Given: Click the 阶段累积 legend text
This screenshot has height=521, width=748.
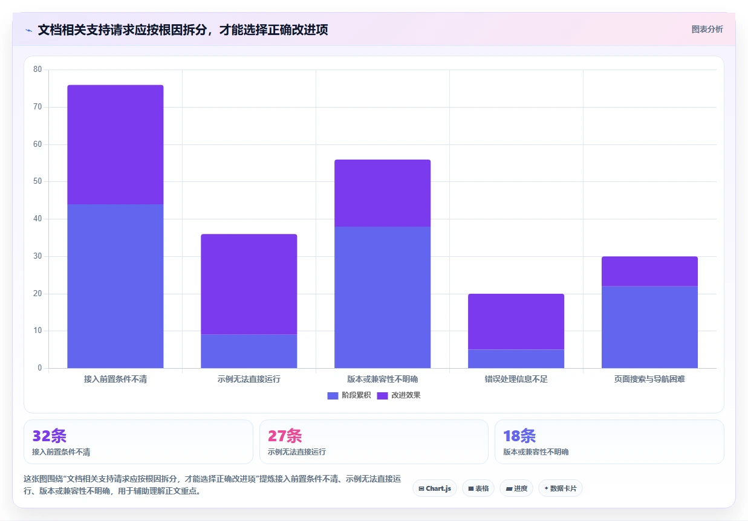Looking at the screenshot, I should 356,395.
